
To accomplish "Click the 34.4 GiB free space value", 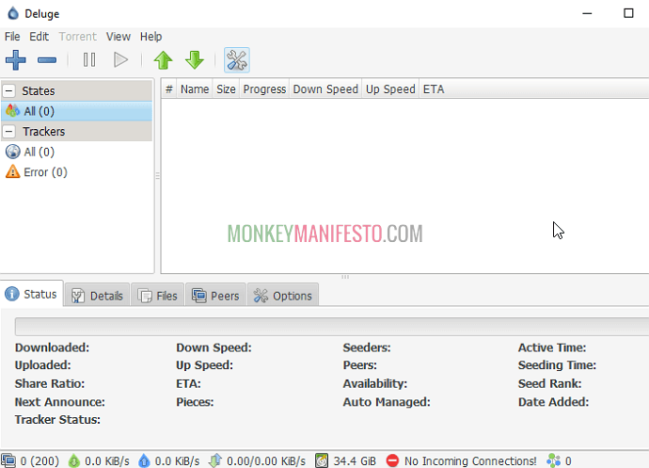I will click(x=355, y=461).
